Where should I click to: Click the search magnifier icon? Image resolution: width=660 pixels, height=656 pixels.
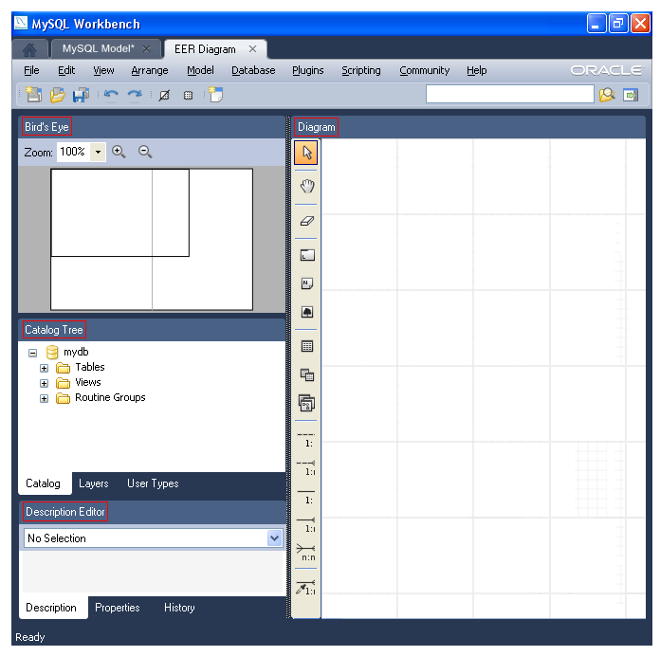pyautogui.click(x=607, y=95)
